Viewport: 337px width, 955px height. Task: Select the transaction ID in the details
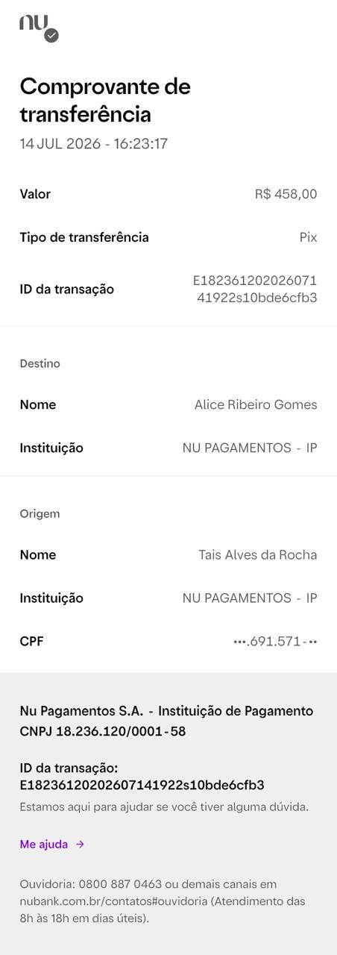tap(255, 289)
